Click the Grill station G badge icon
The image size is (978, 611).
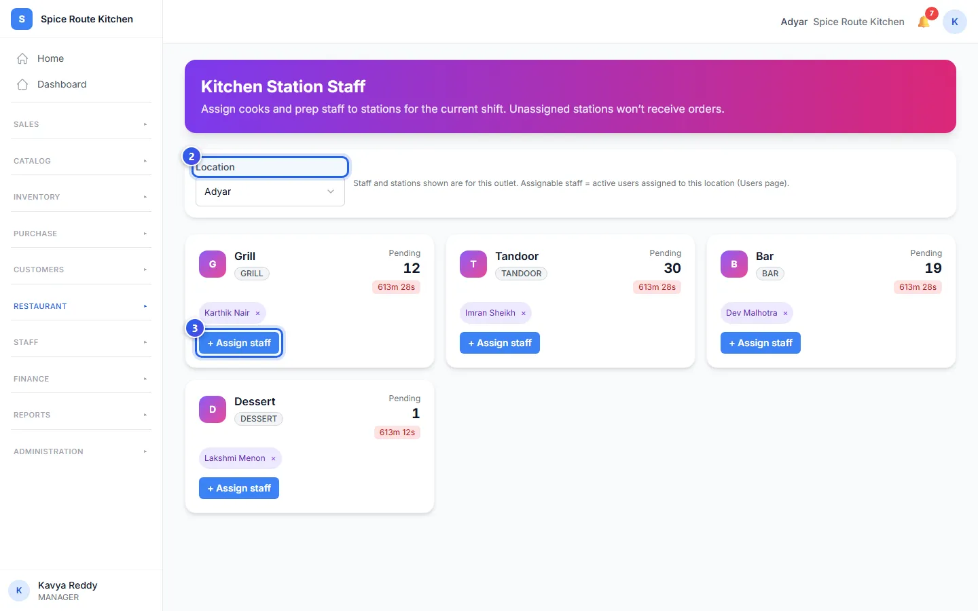coord(213,264)
